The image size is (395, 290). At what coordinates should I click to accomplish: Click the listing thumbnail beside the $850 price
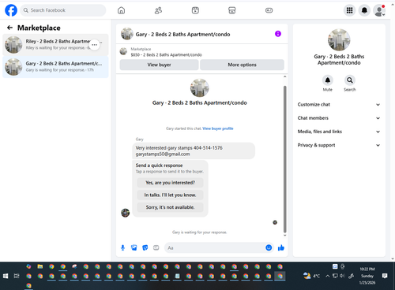[123, 51]
